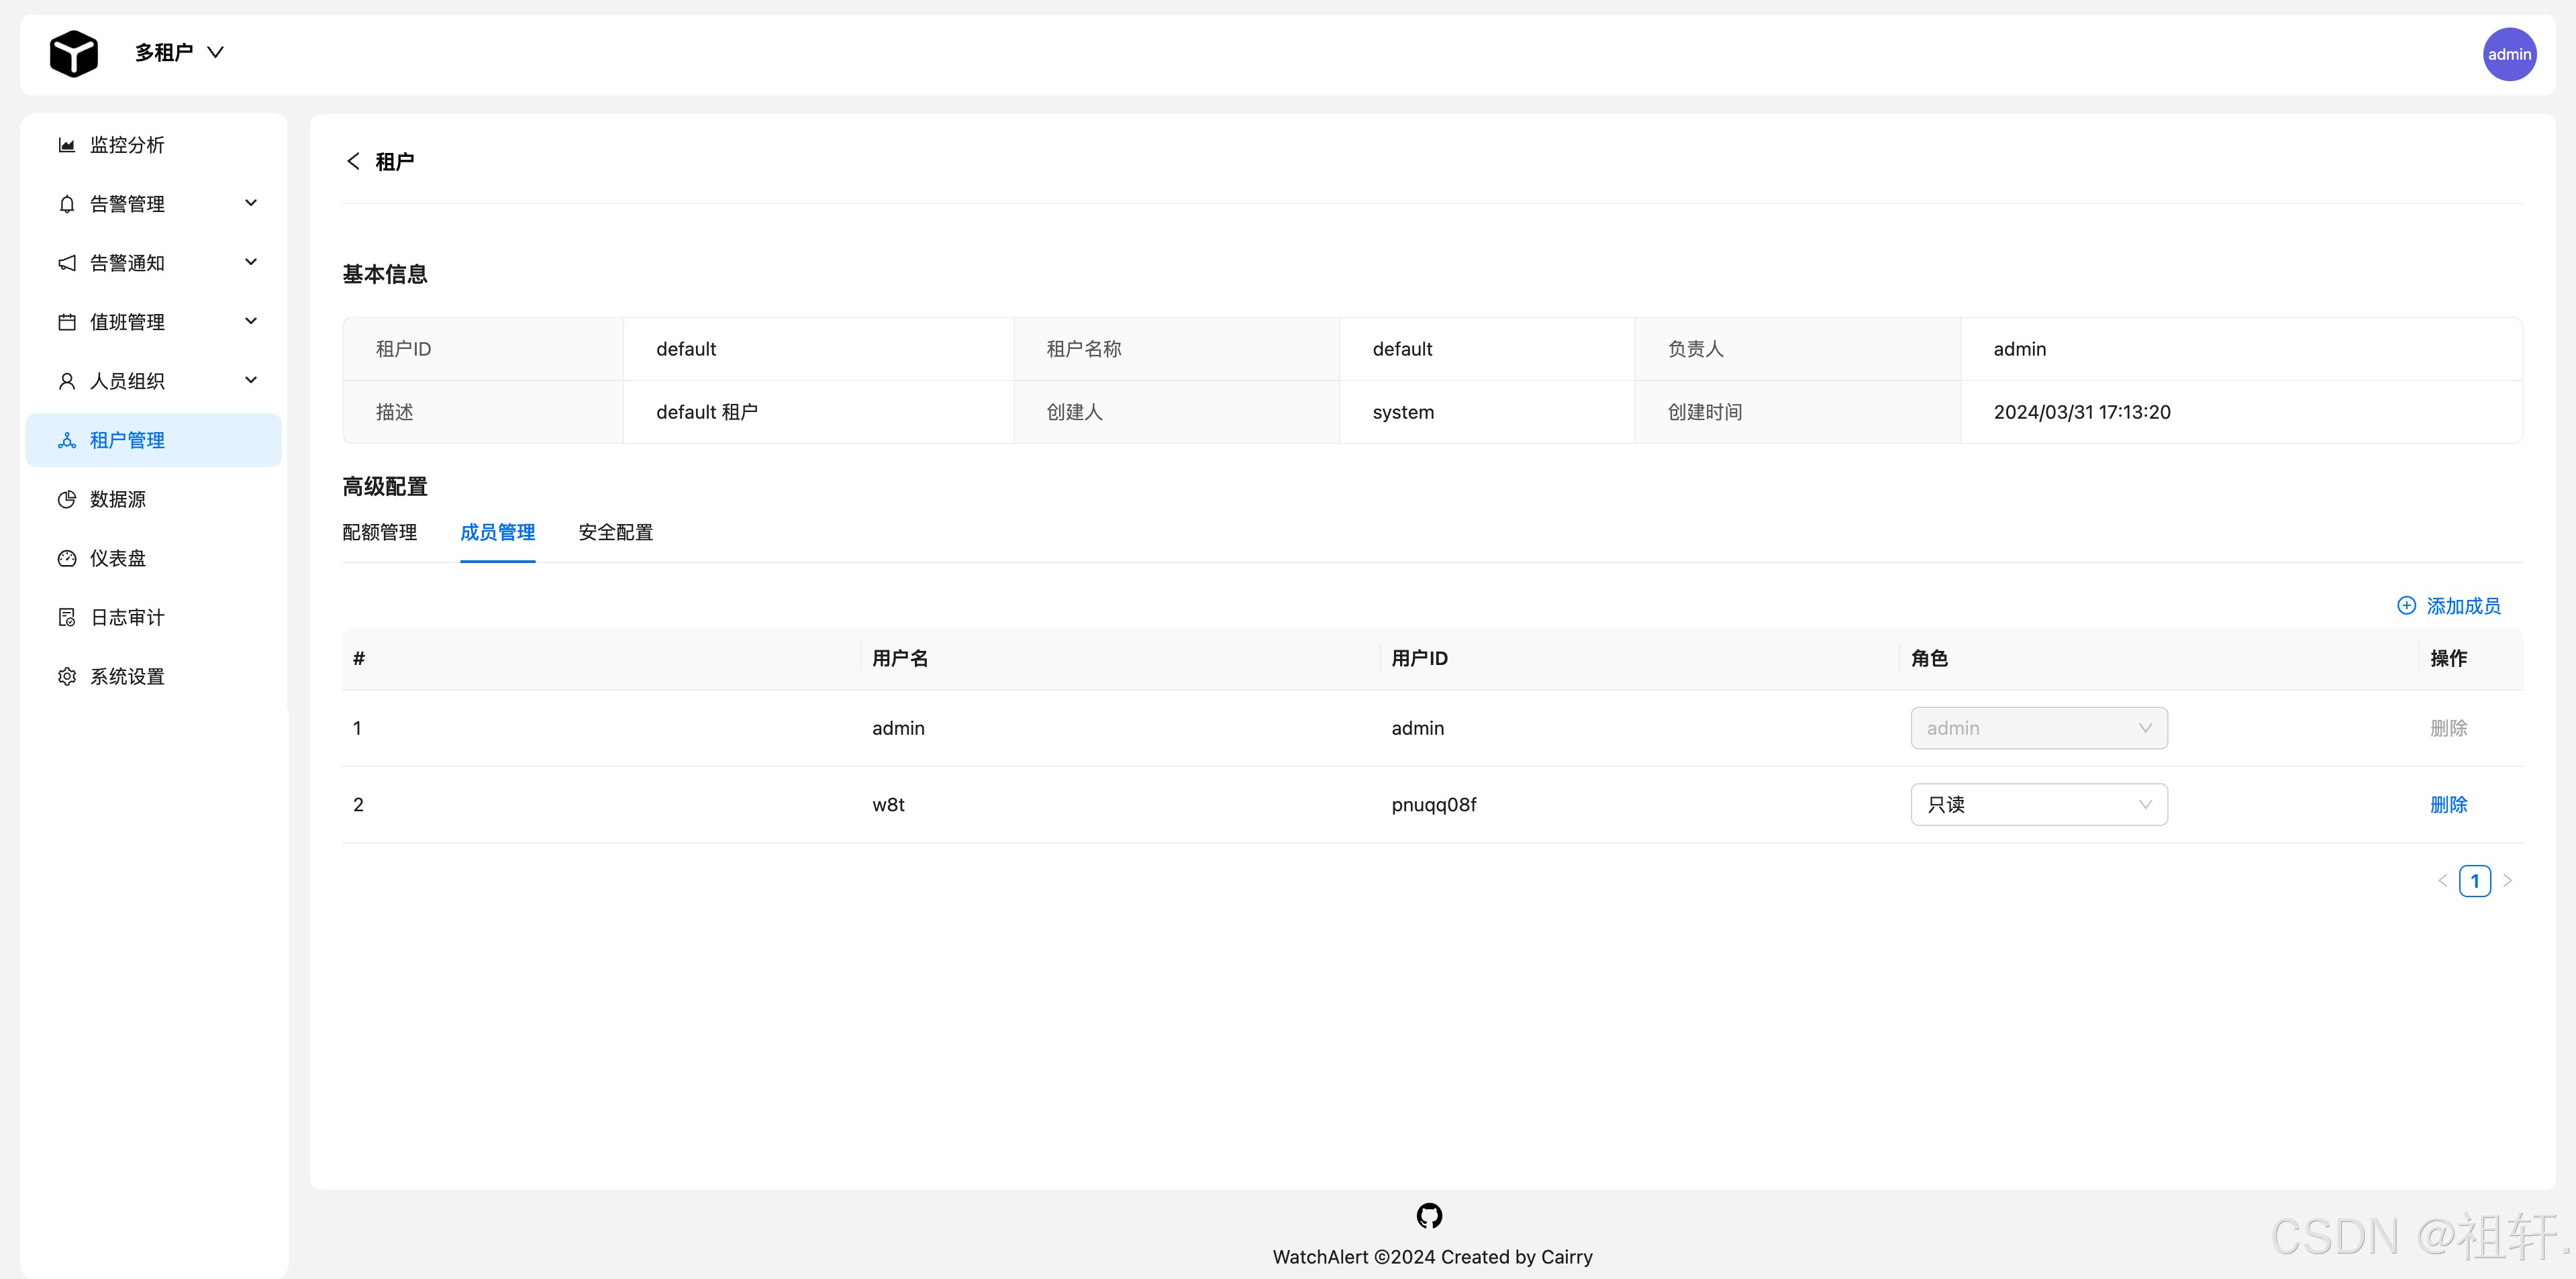Click previous page arrow in pagination

[2442, 881]
